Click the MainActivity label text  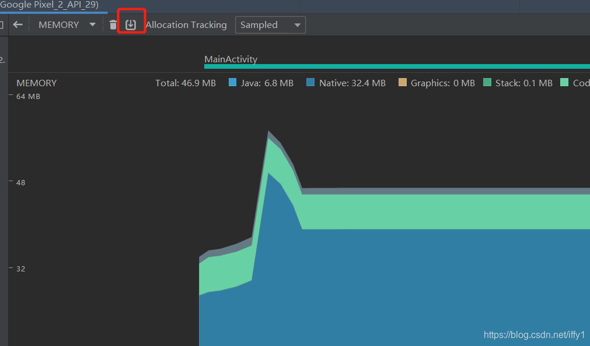pos(231,59)
